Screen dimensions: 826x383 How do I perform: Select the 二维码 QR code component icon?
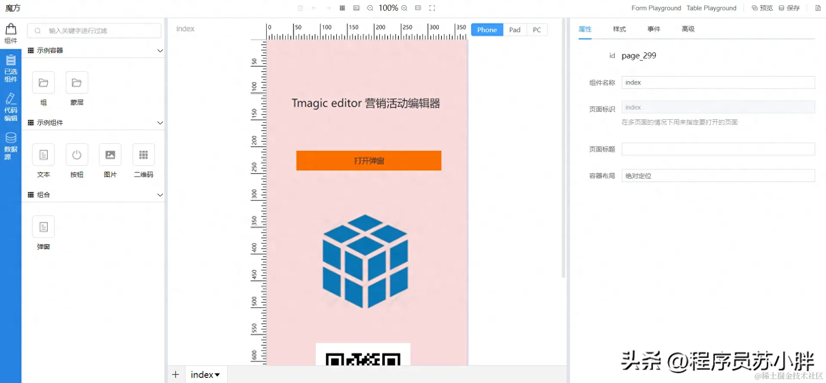tap(144, 155)
